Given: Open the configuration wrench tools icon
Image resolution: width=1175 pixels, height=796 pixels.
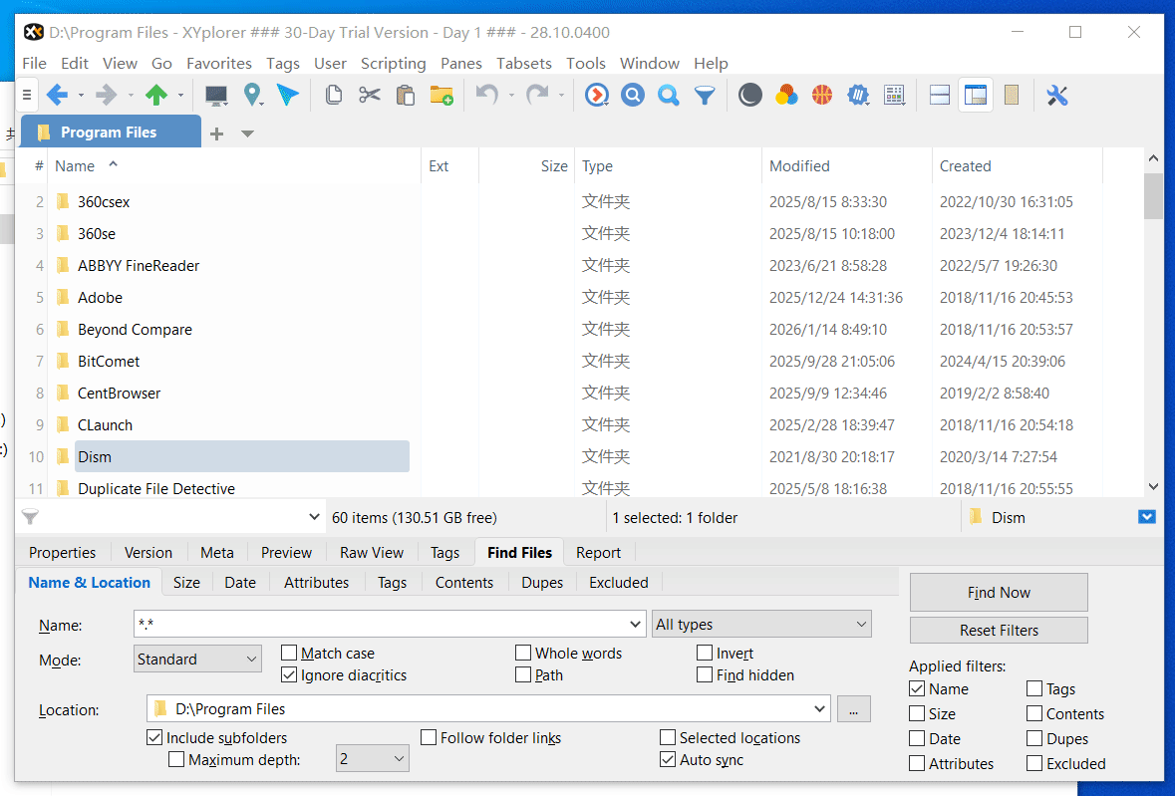Looking at the screenshot, I should 1057,96.
